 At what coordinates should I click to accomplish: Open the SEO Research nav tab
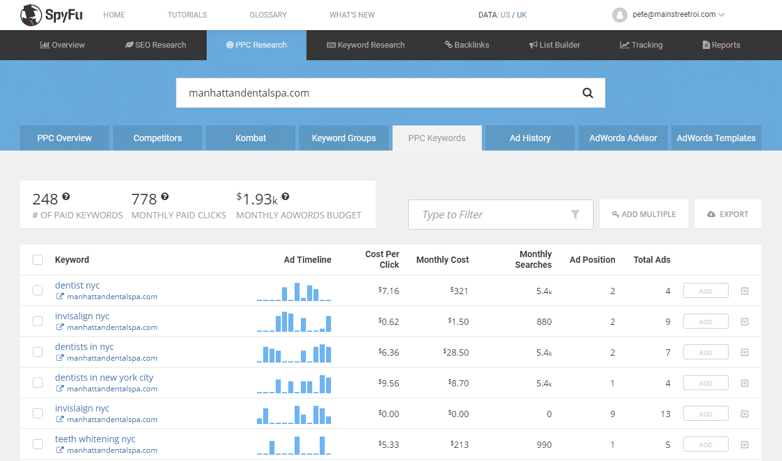coord(155,45)
